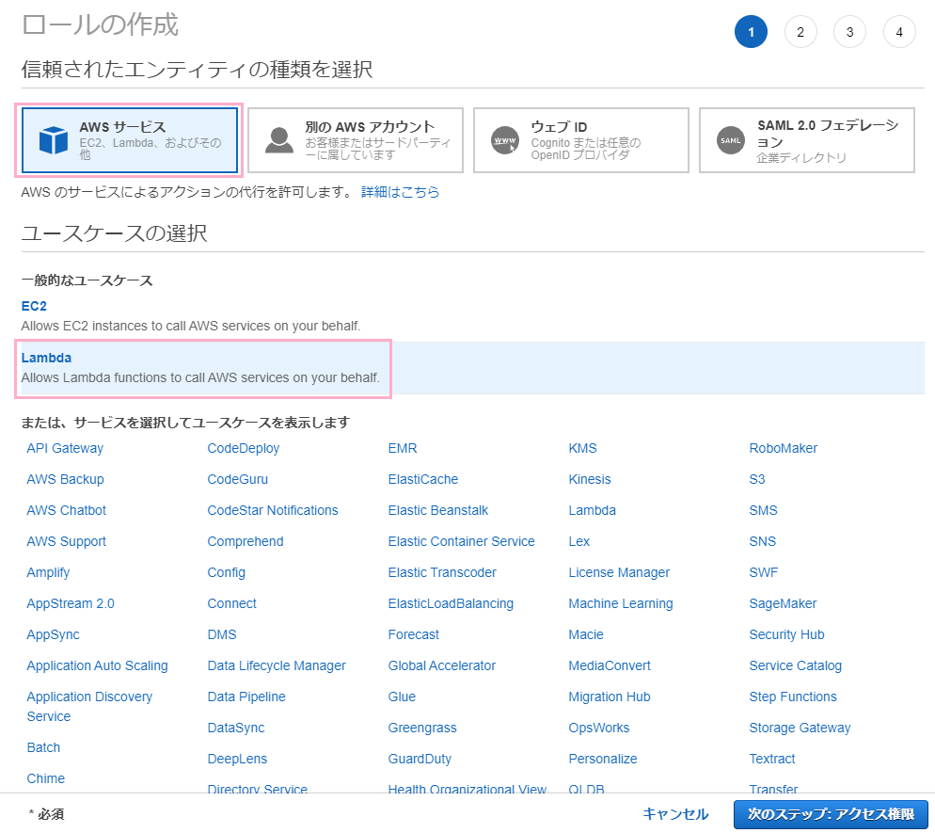Select Macie service
This screenshot has width=935, height=833.
tap(586, 634)
